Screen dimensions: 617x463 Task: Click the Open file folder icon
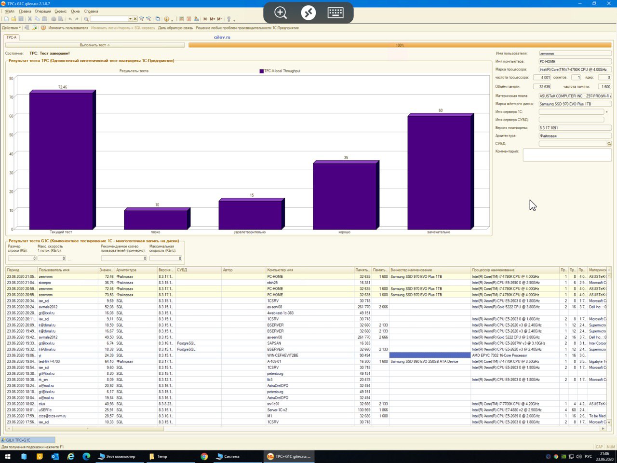13,19
